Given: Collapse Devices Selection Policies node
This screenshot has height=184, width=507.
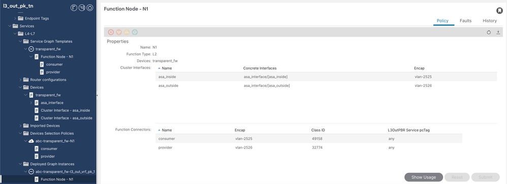Looking at the screenshot, I should [x=20, y=133].
